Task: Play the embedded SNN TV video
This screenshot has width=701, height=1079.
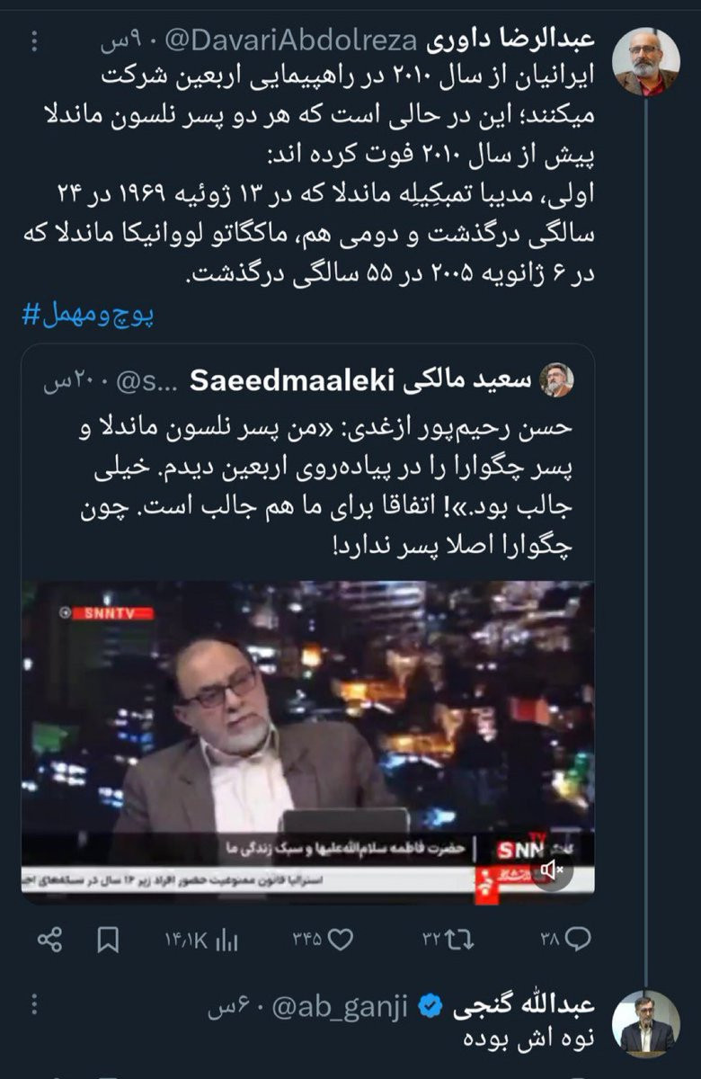Action: (x=307, y=742)
